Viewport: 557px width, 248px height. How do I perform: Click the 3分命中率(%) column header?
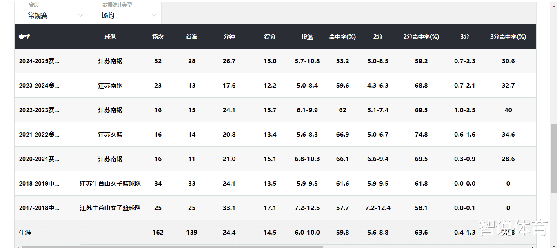(x=508, y=37)
